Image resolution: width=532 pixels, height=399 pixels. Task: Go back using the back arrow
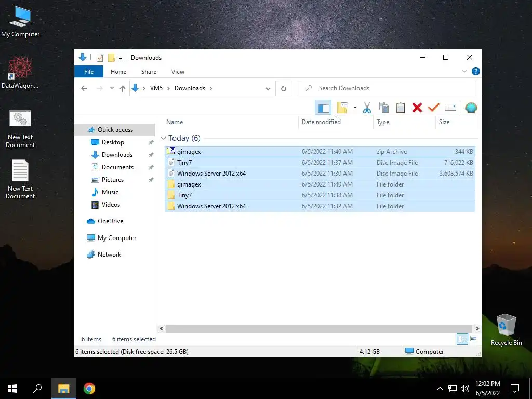(84, 88)
